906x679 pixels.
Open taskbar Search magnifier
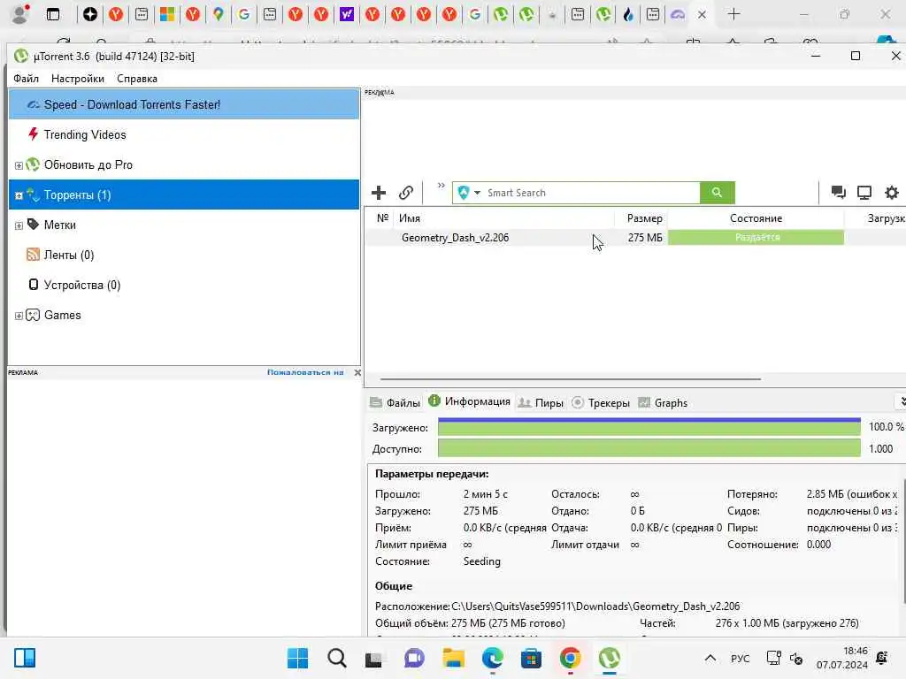[x=337, y=658]
